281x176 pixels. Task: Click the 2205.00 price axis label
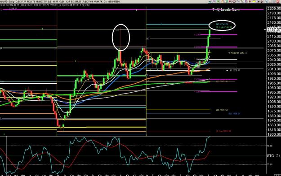(x=274, y=9)
